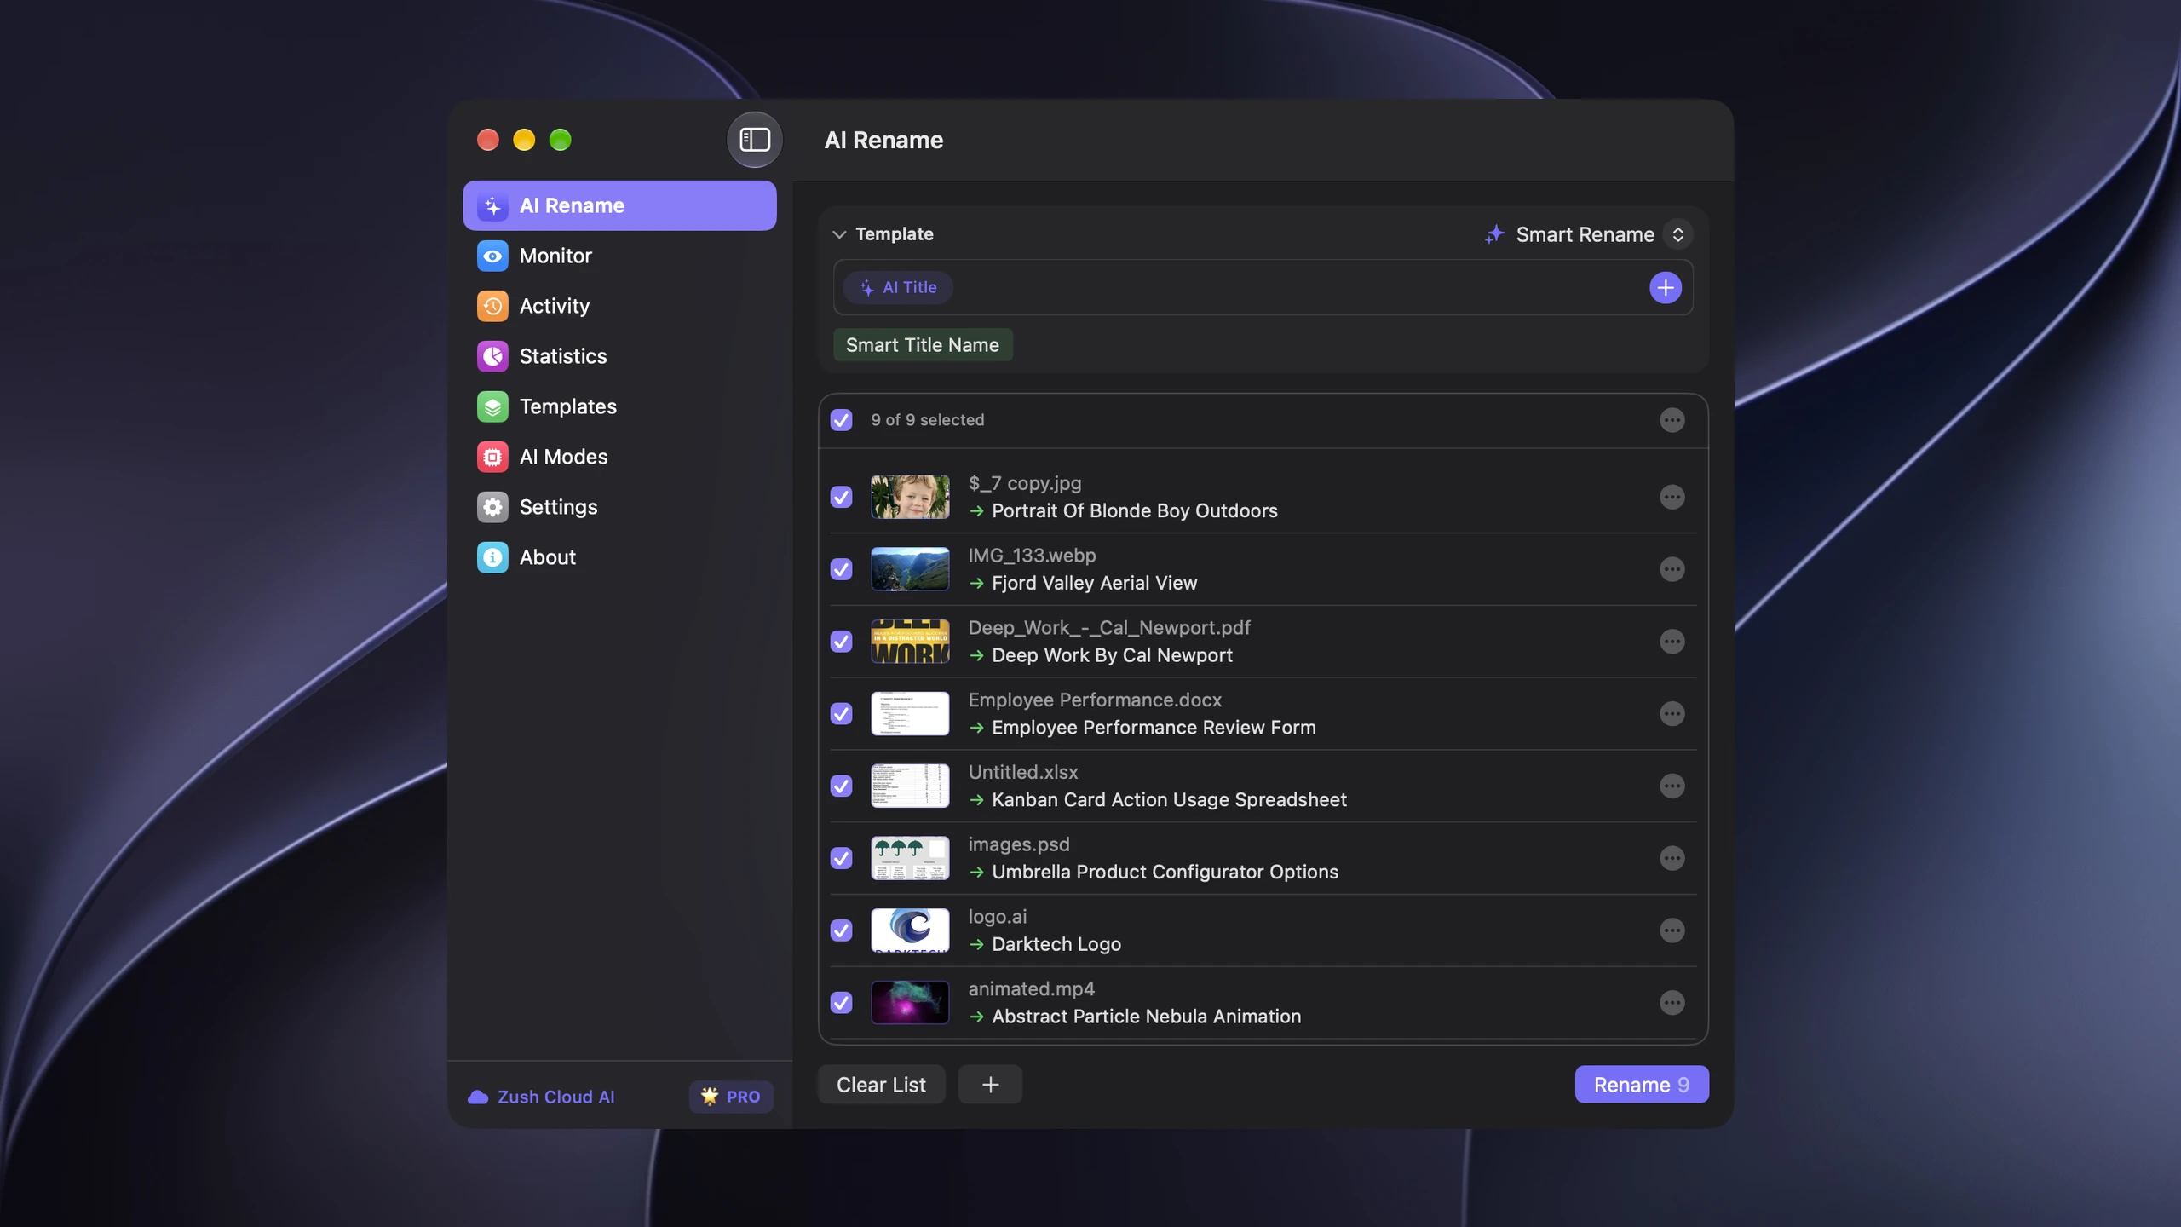Open more options for images.psd
The image size is (2181, 1227).
[1672, 858]
